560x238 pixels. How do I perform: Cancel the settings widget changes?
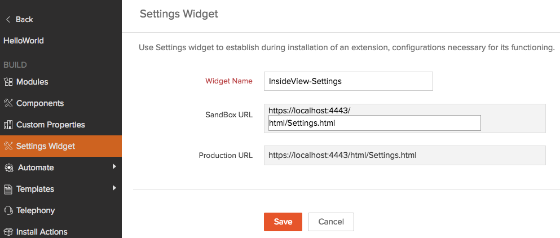click(330, 222)
